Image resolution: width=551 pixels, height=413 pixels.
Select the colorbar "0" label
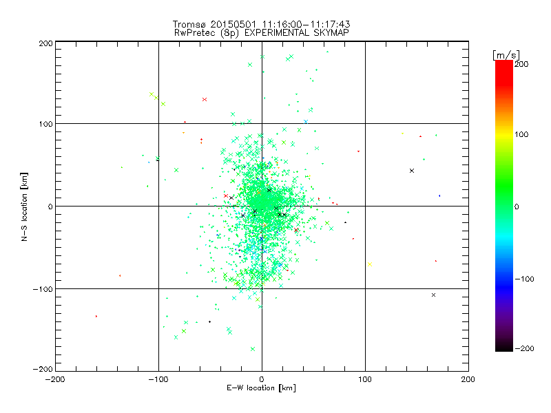pos(517,206)
